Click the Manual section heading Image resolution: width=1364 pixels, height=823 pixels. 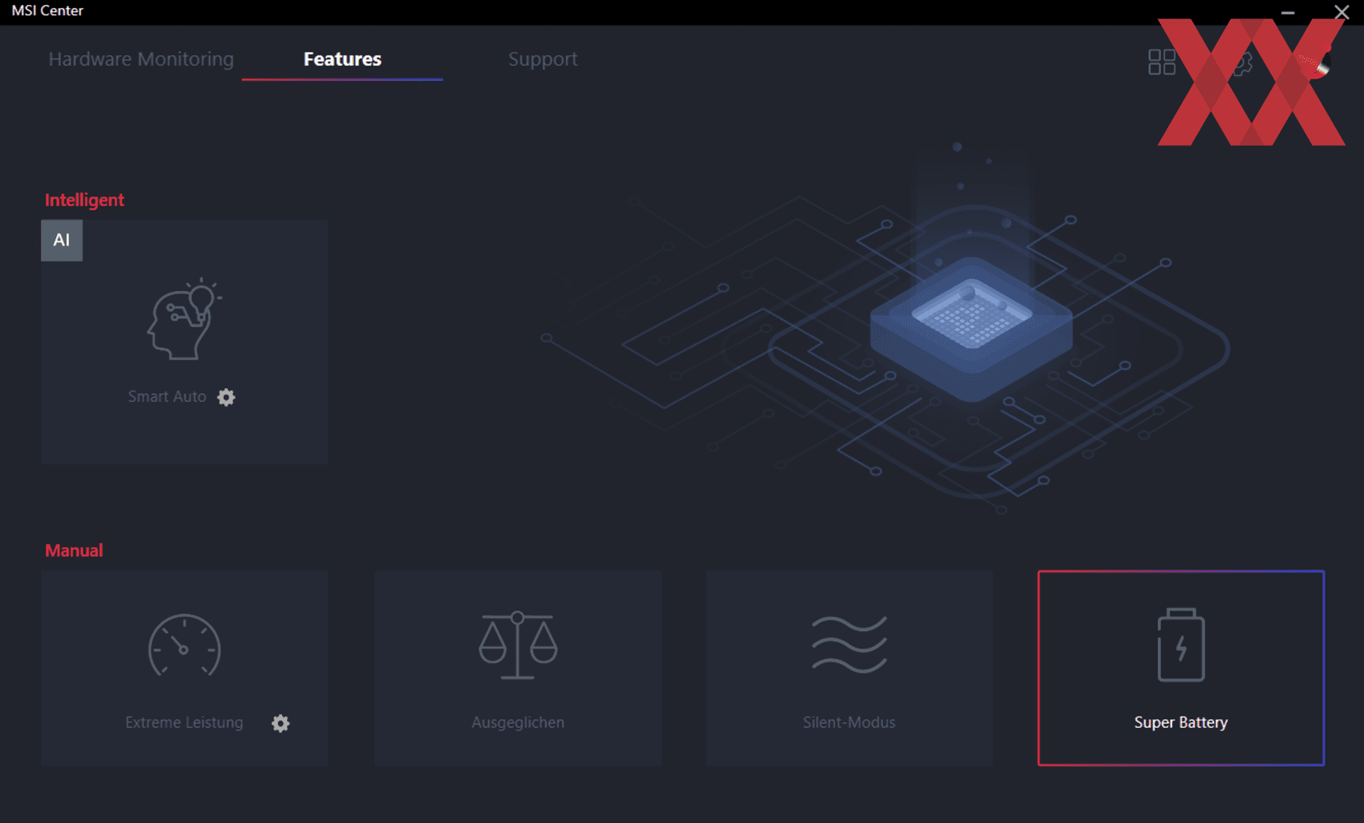point(74,550)
